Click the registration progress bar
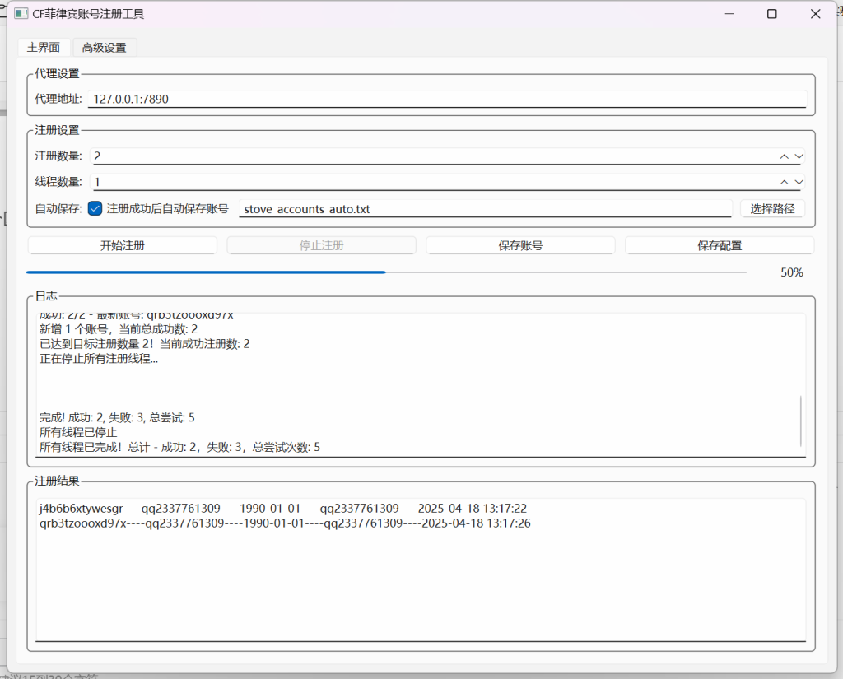 click(386, 272)
